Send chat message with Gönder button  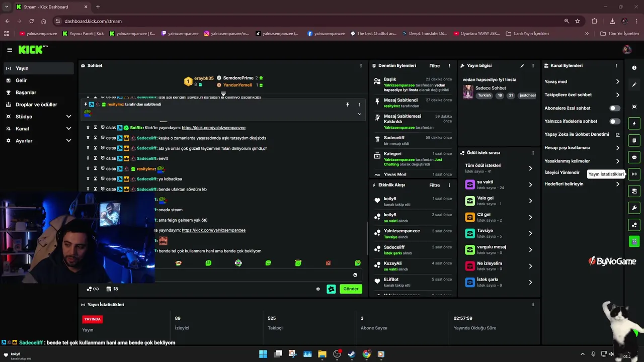[x=351, y=289]
